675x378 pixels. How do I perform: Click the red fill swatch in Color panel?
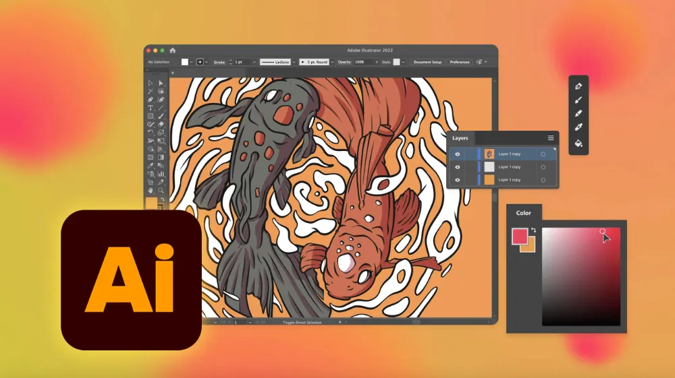tap(520, 237)
